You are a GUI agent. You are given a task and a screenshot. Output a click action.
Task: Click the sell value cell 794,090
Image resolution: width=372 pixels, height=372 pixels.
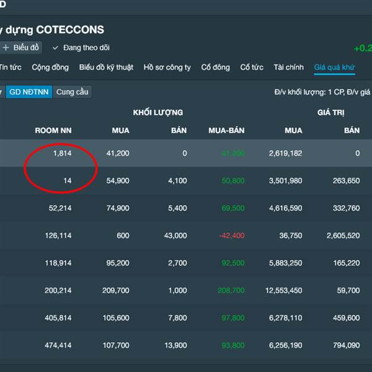(x=347, y=345)
